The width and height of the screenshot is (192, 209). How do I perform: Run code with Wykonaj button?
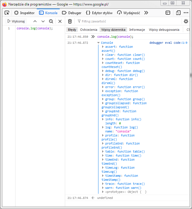(16, 21)
